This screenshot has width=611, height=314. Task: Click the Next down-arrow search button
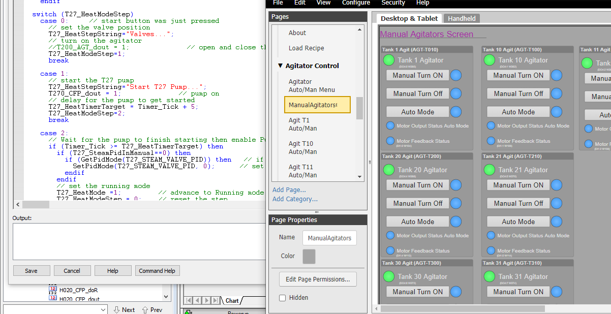tap(124, 309)
